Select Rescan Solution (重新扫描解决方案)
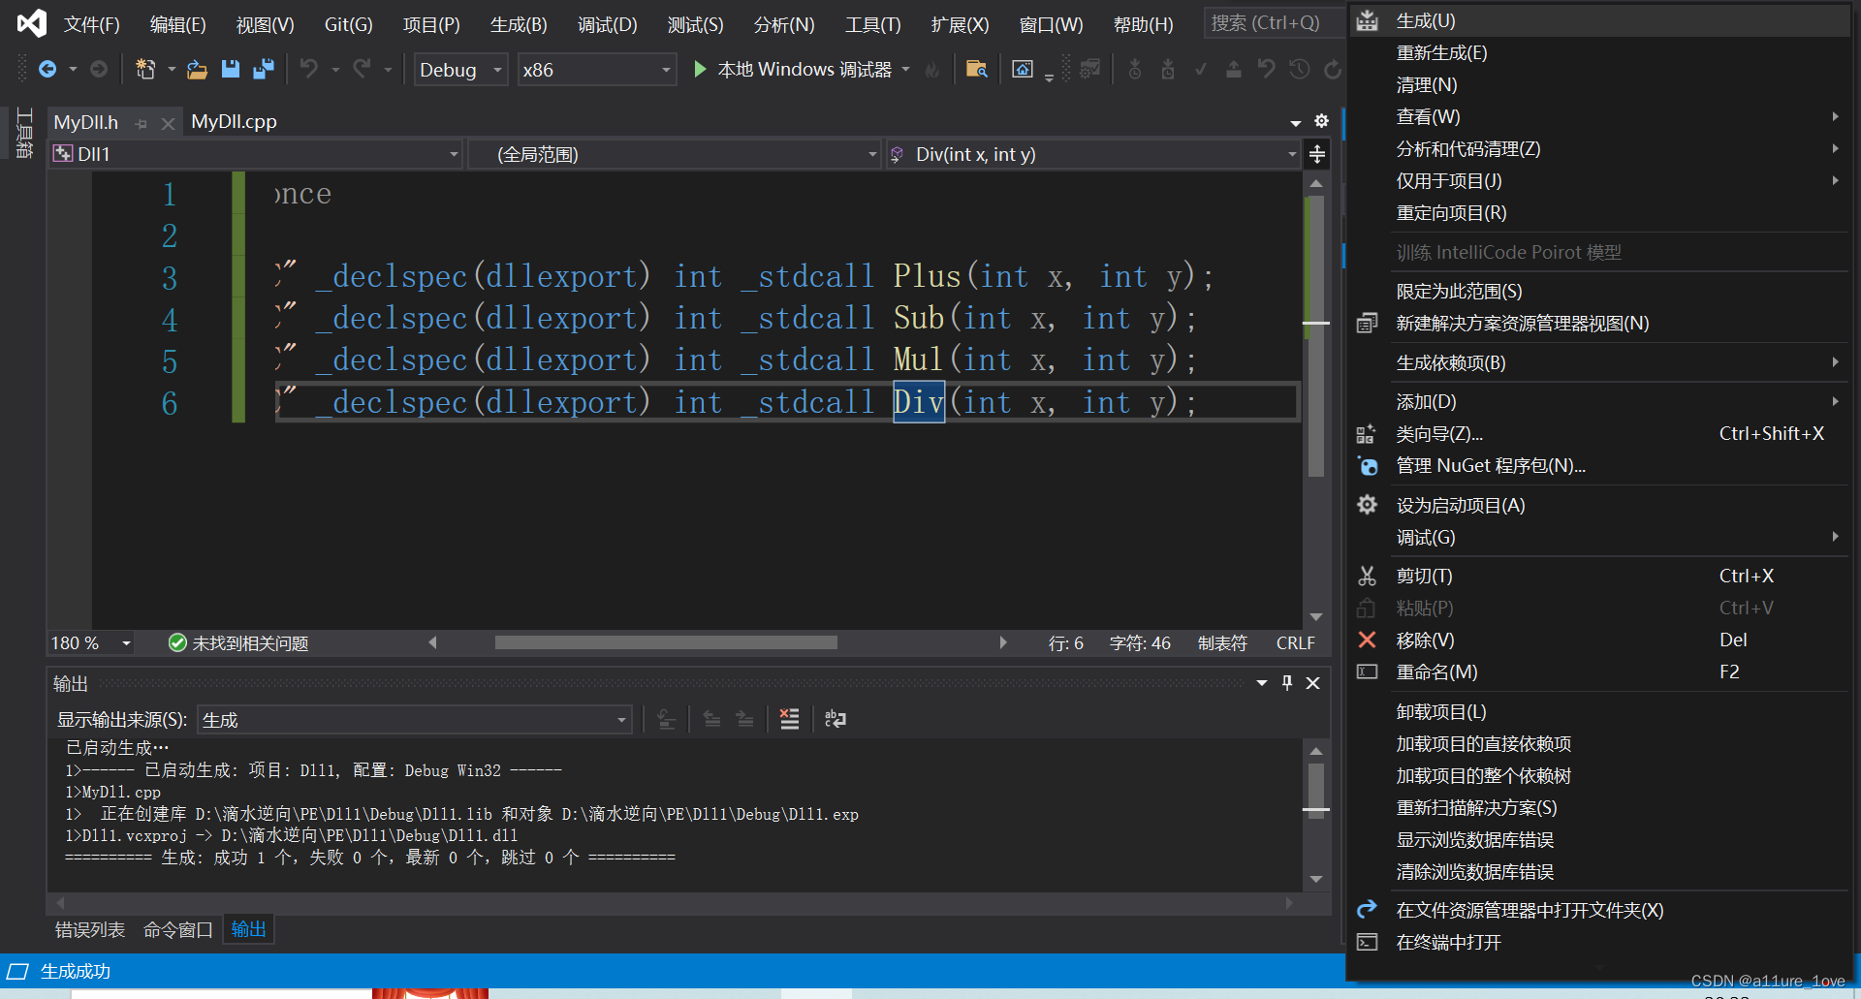 [1476, 807]
